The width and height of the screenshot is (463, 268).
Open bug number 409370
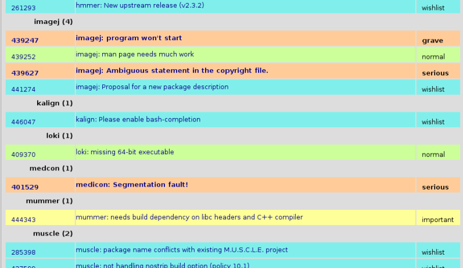(23, 155)
